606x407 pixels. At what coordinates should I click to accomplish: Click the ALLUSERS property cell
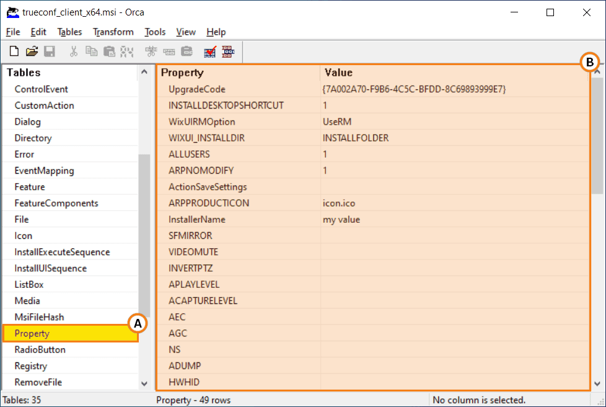click(x=239, y=154)
